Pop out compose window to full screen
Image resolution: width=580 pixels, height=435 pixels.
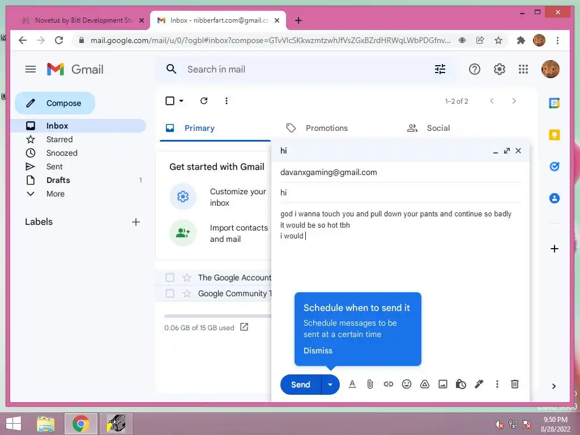tap(507, 151)
